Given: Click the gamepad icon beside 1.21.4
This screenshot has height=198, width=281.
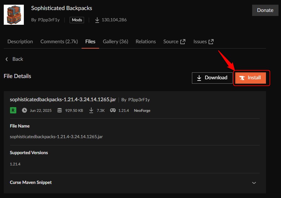Looking at the screenshot, I should coord(113,110).
